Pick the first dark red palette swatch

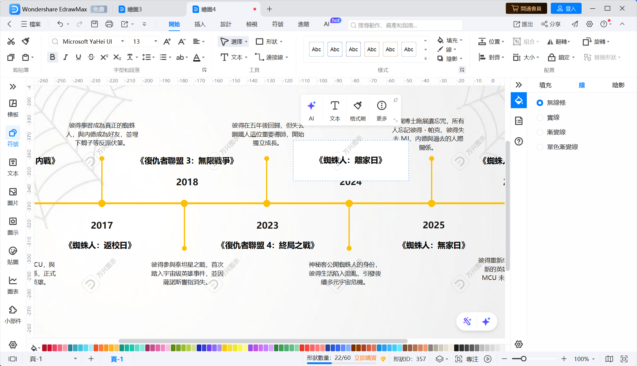(44, 348)
